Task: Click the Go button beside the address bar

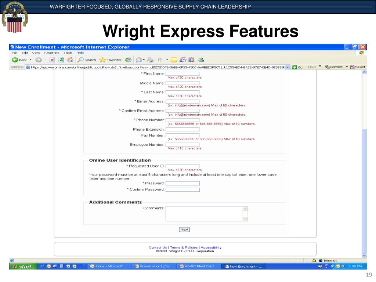Action: 297,67
